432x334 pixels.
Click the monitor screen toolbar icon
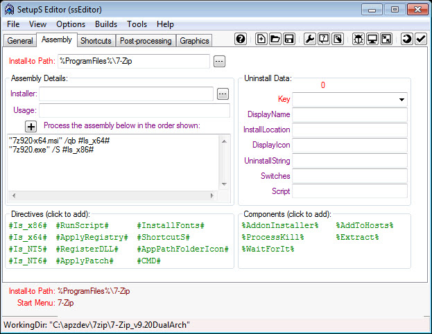372,39
